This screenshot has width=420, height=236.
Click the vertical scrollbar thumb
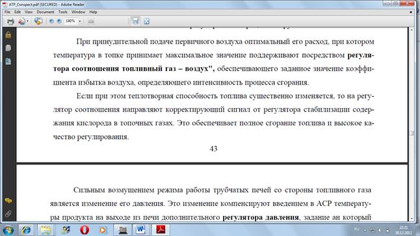[x=412, y=133]
